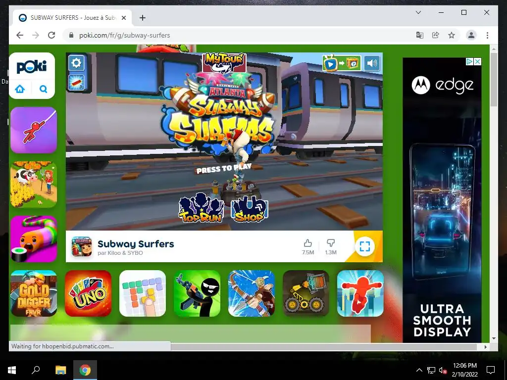Click Chrome icon in taskbar
This screenshot has width=507, height=380.
click(x=85, y=370)
